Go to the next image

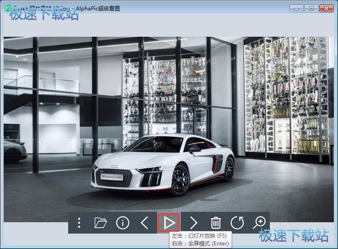tap(194, 223)
